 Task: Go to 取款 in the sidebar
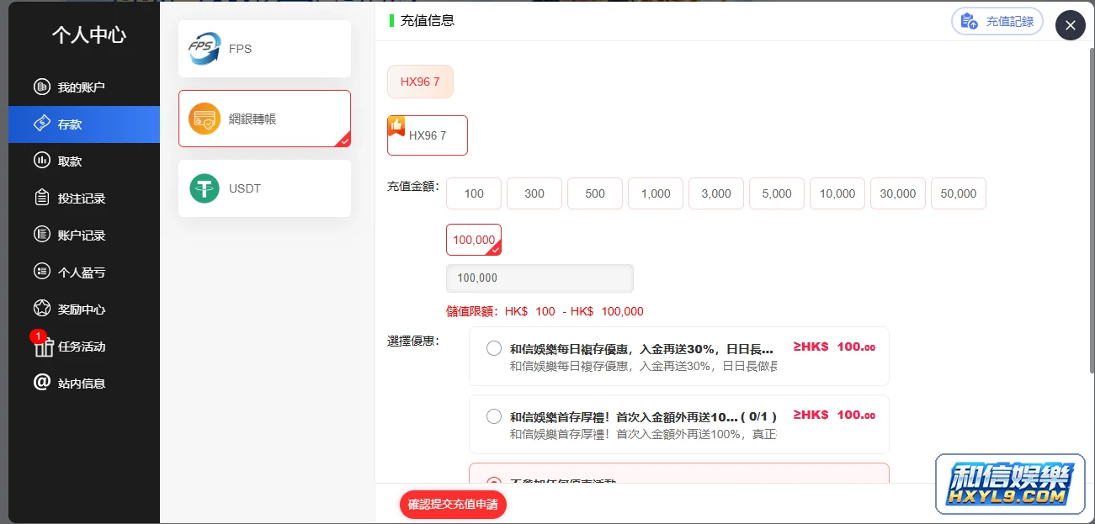pos(84,161)
